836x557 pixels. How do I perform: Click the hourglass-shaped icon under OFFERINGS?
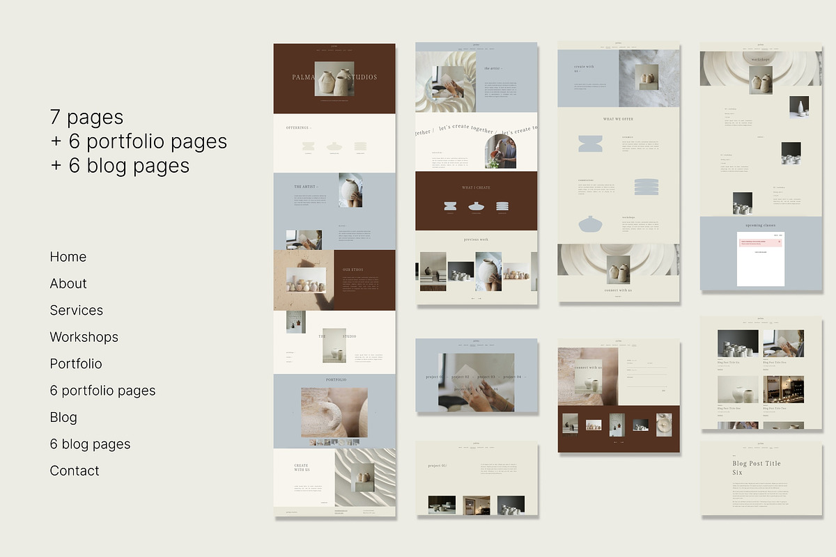click(x=308, y=146)
